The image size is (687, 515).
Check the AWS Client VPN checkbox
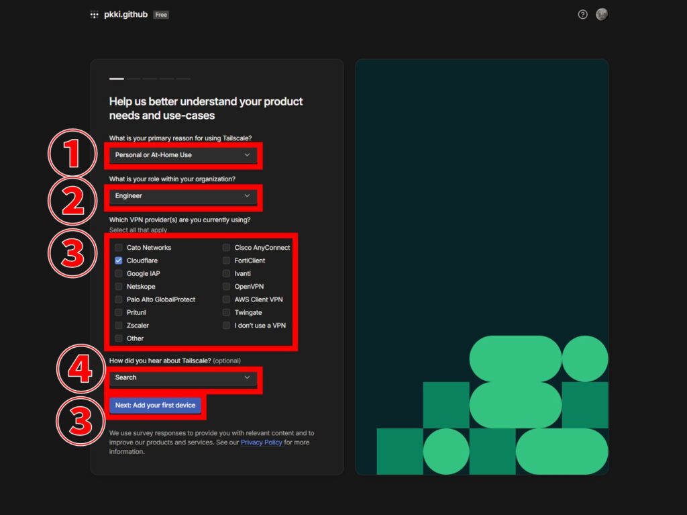point(227,299)
